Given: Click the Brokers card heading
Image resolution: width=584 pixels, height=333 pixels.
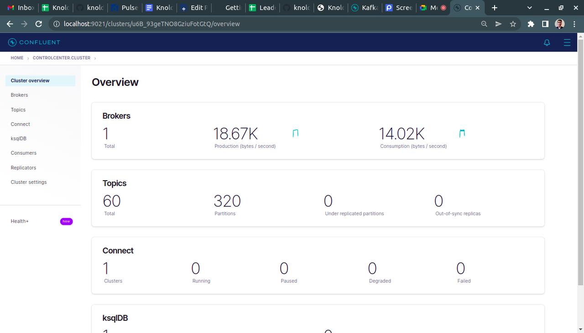Looking at the screenshot, I should pos(116,116).
